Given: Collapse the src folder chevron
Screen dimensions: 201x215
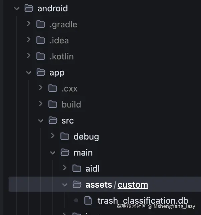Looking at the screenshot, I should pyautogui.click(x=41, y=121).
